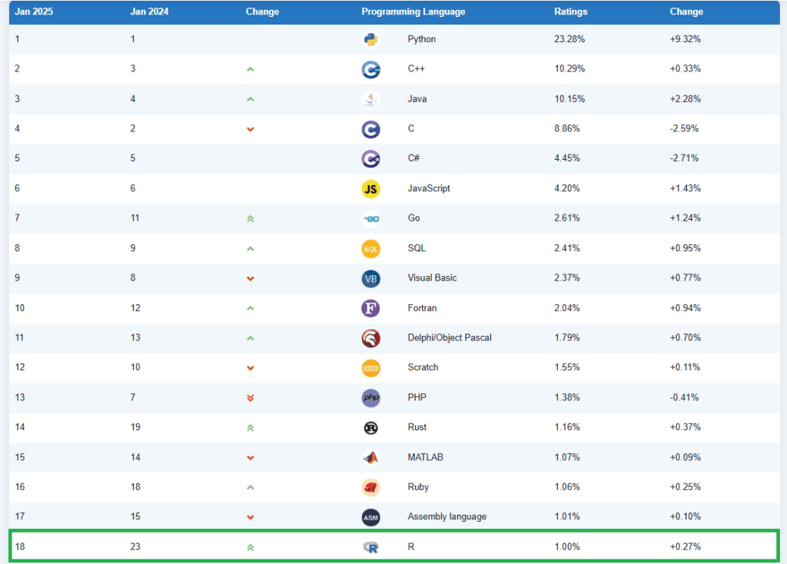
Task: Click the double up arrow in Go row
Action: (250, 219)
